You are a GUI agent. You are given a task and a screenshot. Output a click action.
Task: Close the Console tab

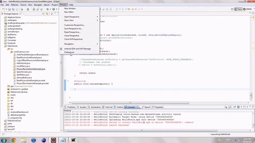pyautogui.click(x=137, y=107)
